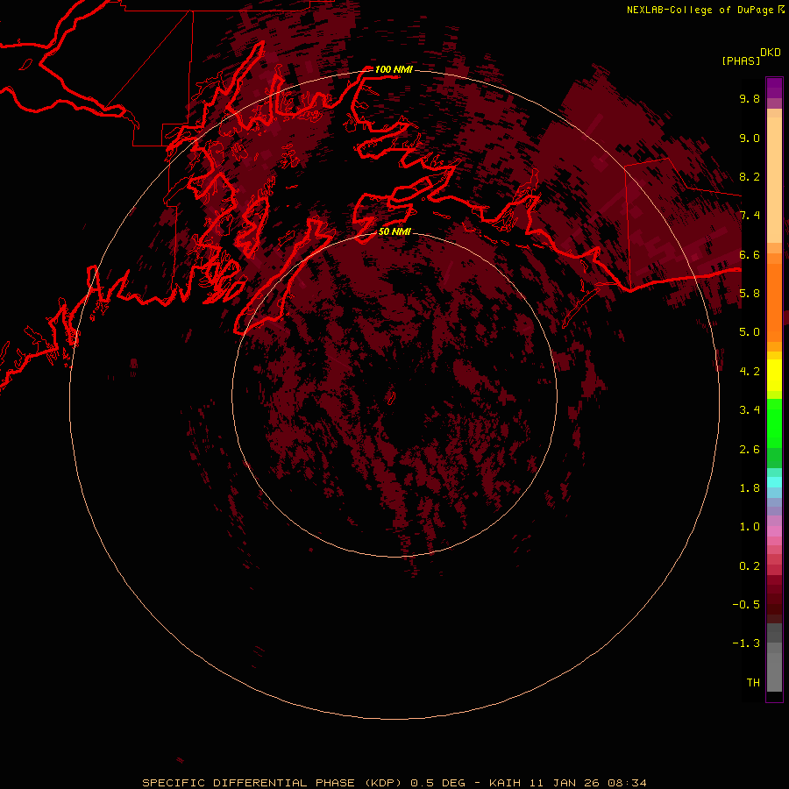This screenshot has height=789, width=789.
Task: Click the 4.2 value on the scale
Action: pos(750,372)
